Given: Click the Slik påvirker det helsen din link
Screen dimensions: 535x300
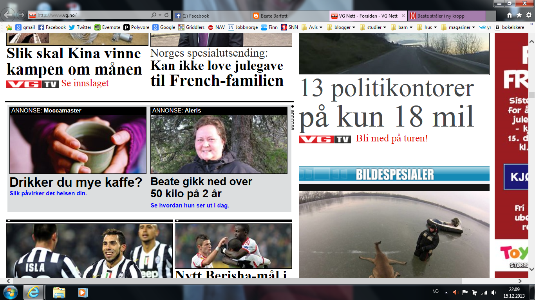Looking at the screenshot, I should point(48,193).
